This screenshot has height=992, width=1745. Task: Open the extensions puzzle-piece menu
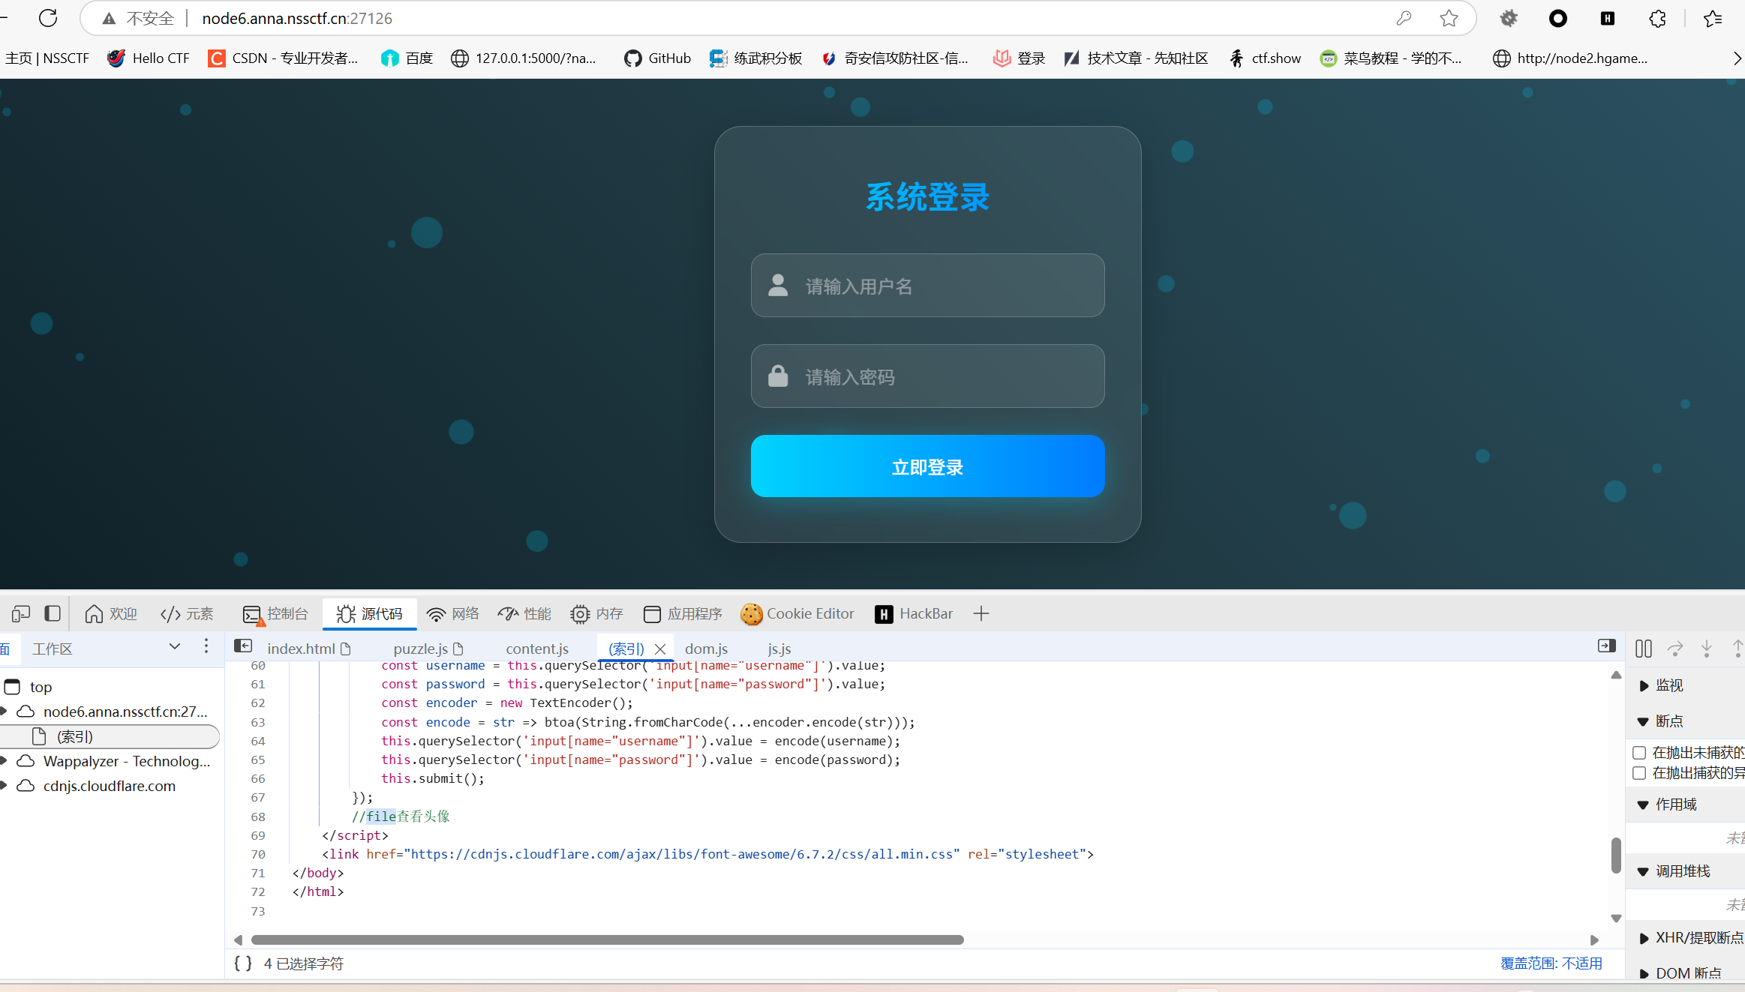tap(1657, 18)
